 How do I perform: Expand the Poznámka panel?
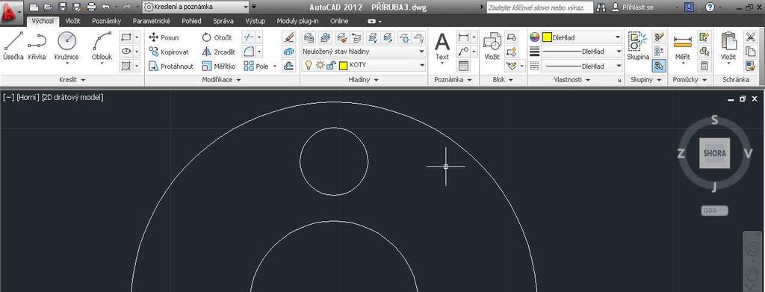click(453, 79)
